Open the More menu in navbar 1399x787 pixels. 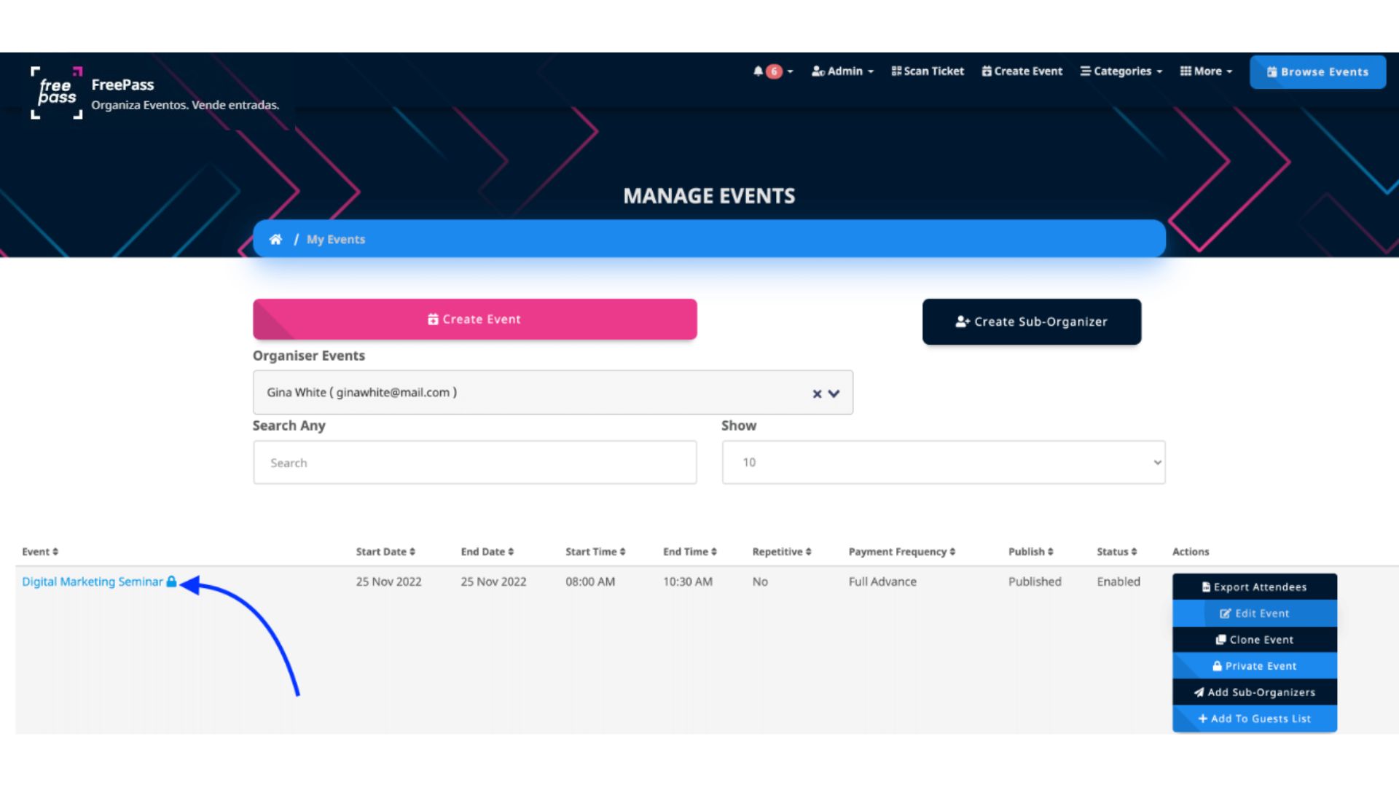coord(1206,71)
